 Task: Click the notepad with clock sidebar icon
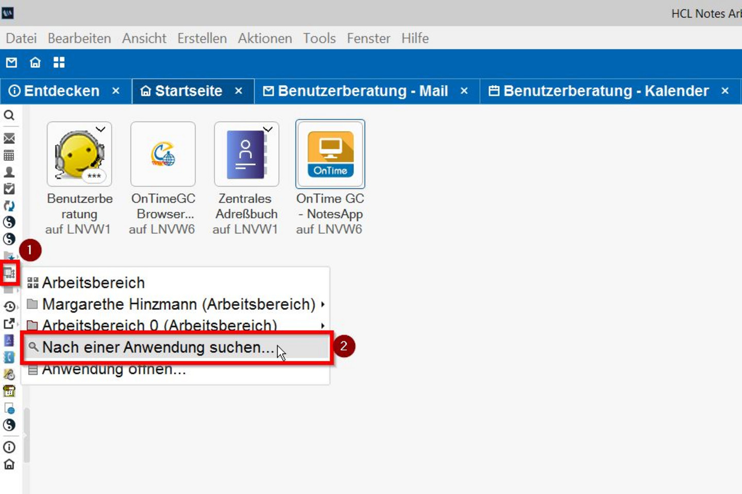(9, 374)
